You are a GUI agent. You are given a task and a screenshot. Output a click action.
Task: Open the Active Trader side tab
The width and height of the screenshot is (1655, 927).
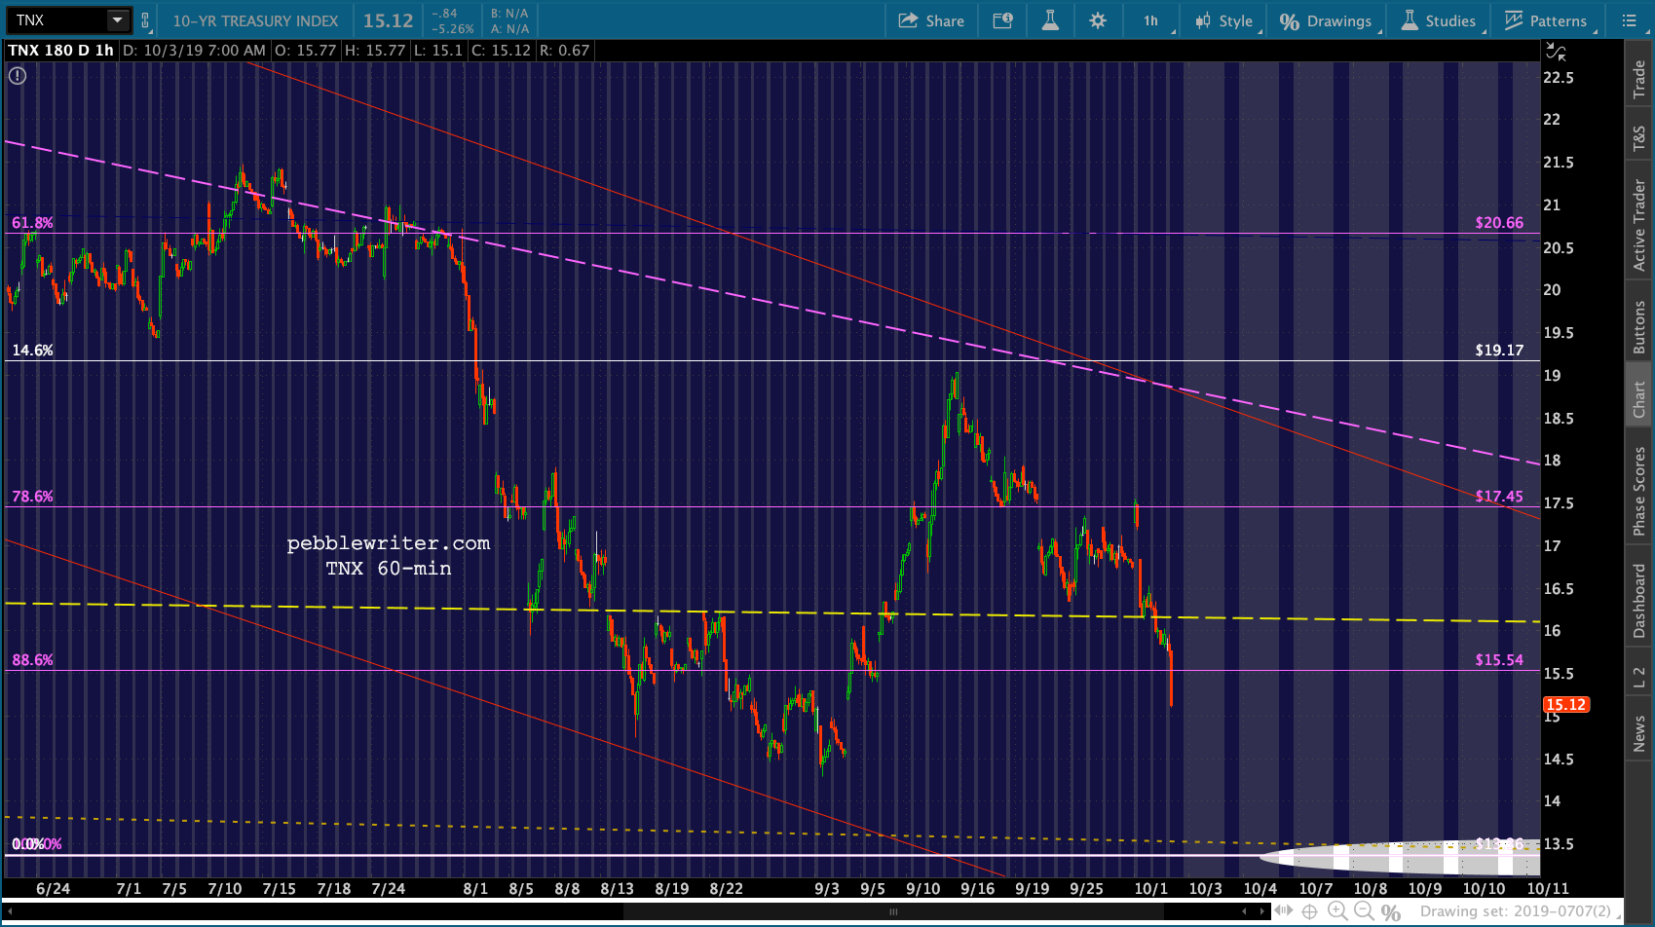(x=1639, y=225)
